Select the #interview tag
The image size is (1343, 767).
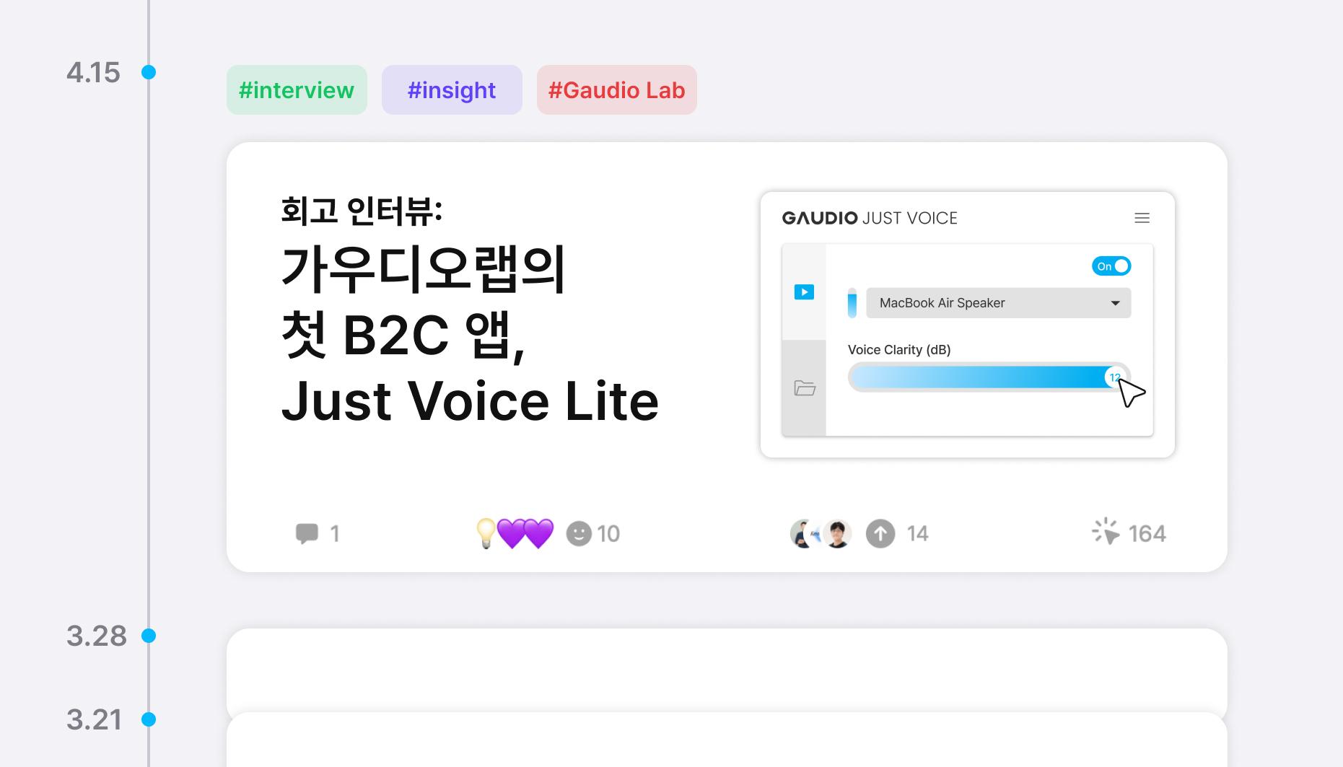[x=297, y=90]
